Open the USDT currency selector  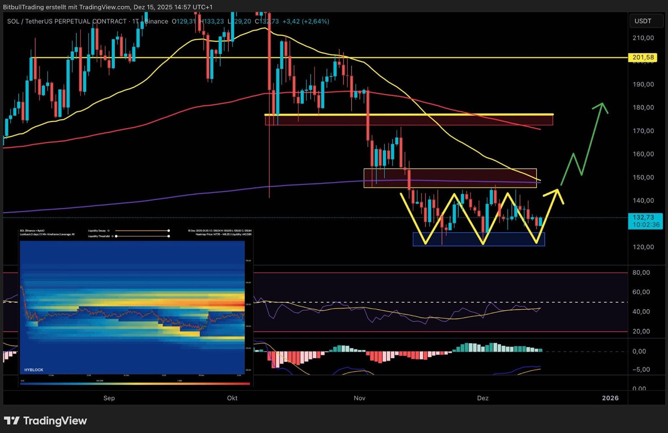click(643, 21)
